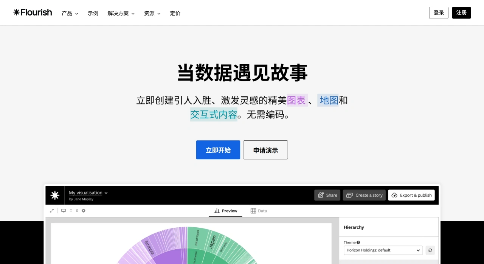This screenshot has height=264, width=484.
Task: Click the refresh theme icon
Action: pyautogui.click(x=430, y=250)
